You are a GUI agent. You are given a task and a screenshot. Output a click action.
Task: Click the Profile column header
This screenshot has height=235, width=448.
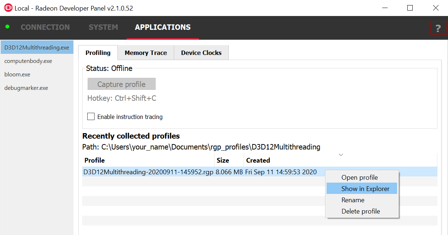pyautogui.click(x=95, y=160)
